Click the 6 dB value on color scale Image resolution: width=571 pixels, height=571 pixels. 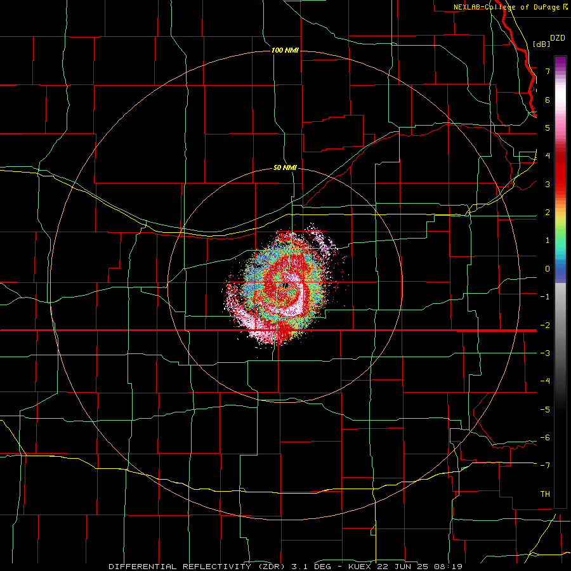[x=548, y=100]
